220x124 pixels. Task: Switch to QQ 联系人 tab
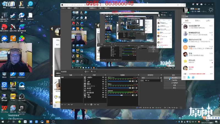pyautogui.click(x=198, y=20)
